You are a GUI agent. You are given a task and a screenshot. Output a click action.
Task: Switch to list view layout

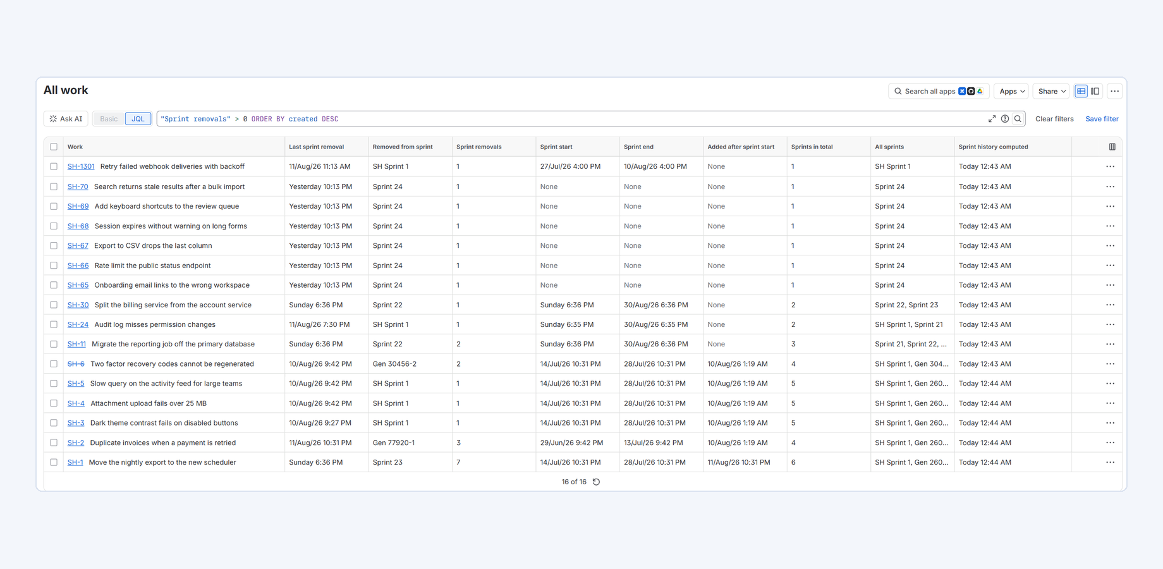(1081, 91)
